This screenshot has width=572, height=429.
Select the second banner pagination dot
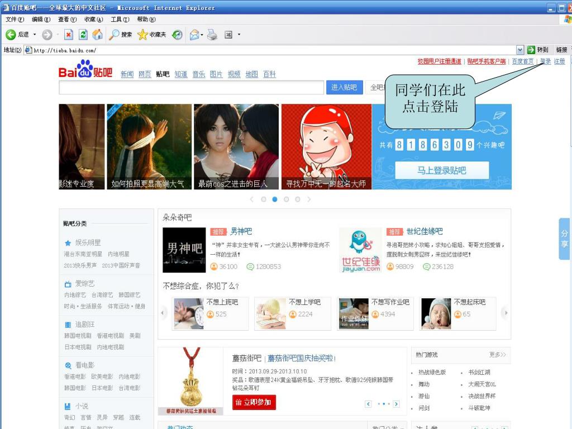pos(275,199)
